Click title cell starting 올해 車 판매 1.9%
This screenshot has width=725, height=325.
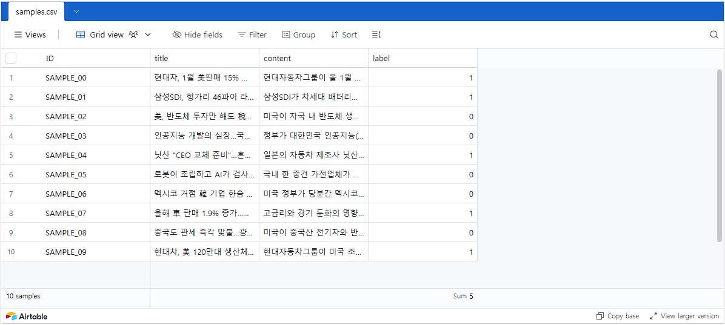[204, 214]
